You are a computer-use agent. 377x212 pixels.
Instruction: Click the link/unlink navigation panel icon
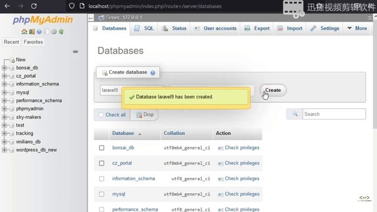(x=75, y=51)
